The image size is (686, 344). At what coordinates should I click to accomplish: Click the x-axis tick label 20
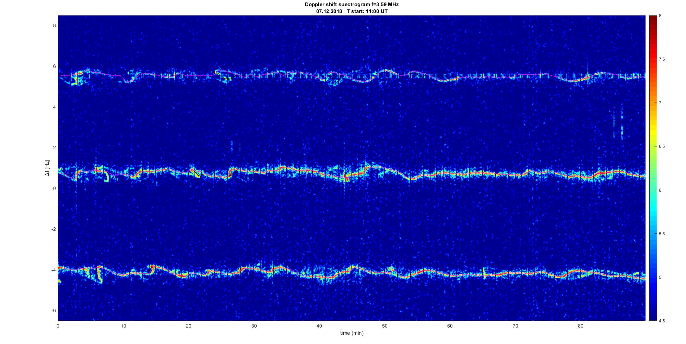pos(189,326)
